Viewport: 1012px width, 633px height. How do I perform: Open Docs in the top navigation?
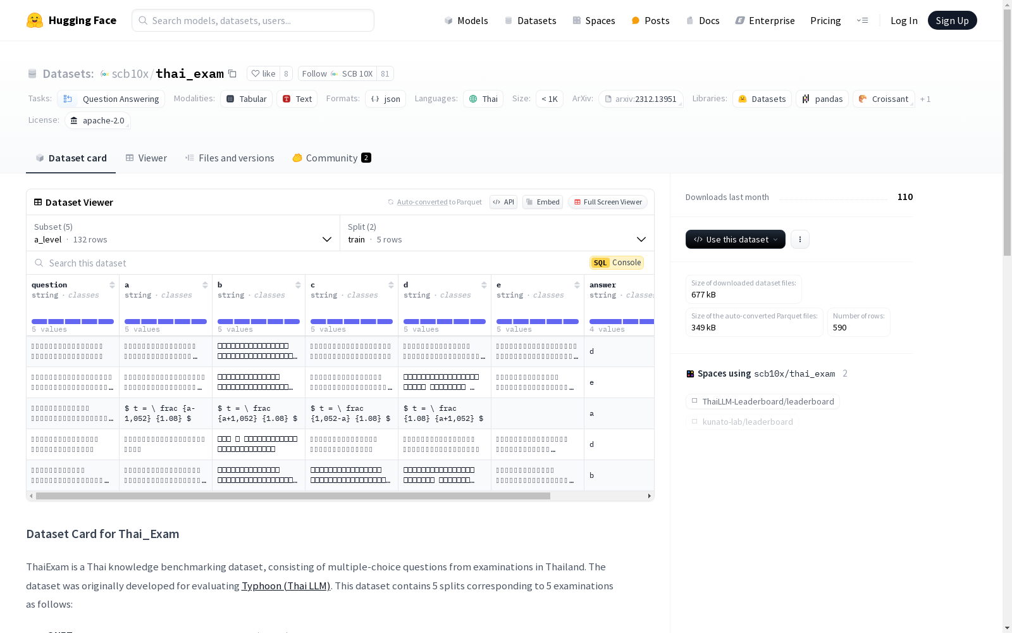(x=703, y=20)
